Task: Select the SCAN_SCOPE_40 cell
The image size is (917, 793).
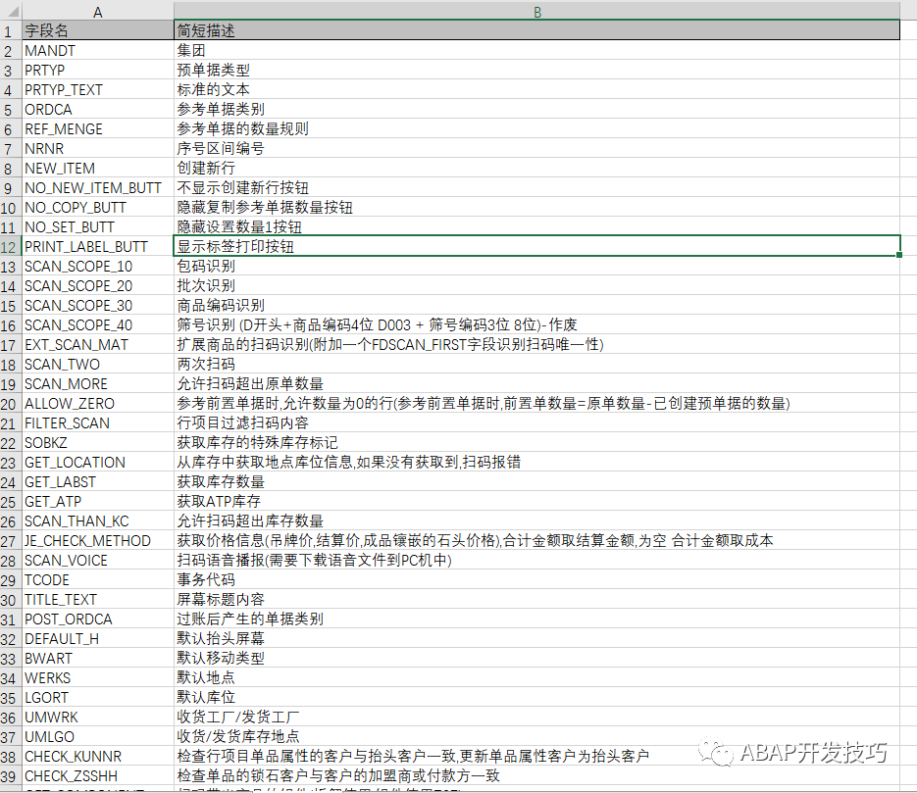Action: pyautogui.click(x=98, y=324)
